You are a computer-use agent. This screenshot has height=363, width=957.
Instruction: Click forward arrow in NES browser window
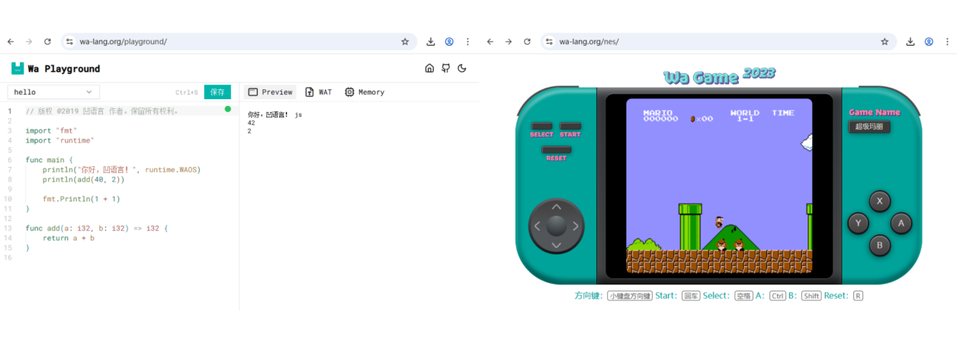point(509,42)
